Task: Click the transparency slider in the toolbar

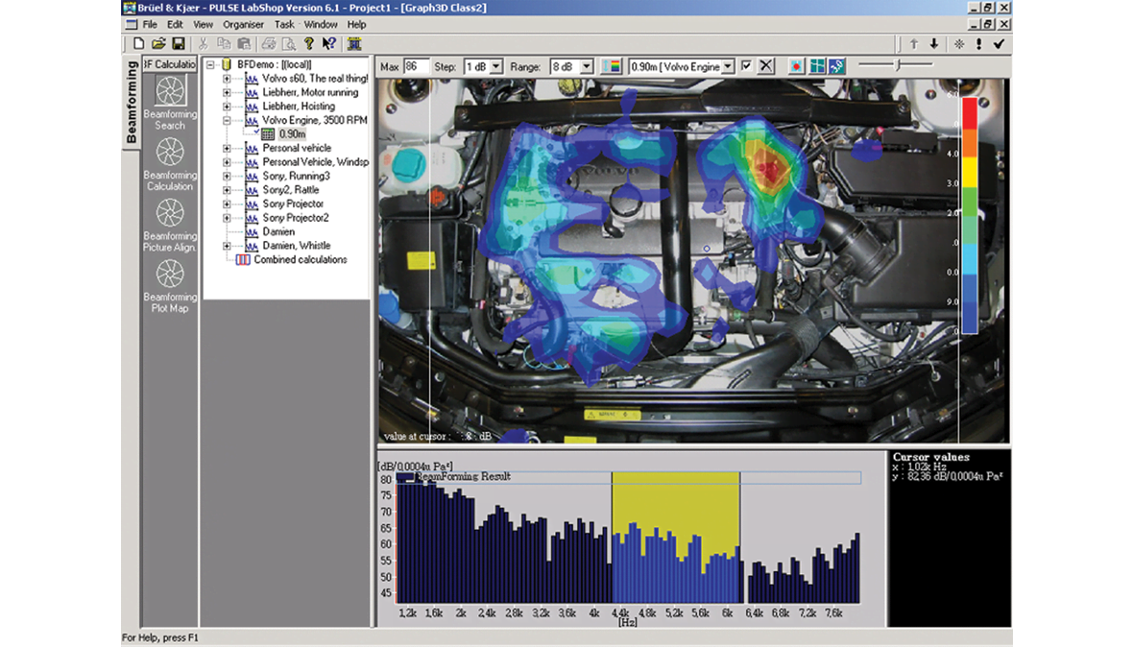Action: click(895, 64)
